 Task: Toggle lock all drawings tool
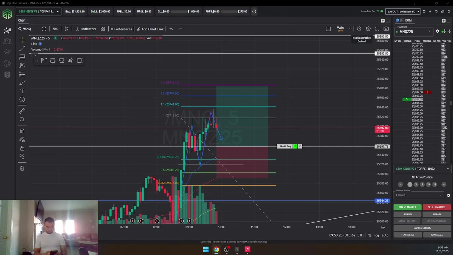(22, 148)
